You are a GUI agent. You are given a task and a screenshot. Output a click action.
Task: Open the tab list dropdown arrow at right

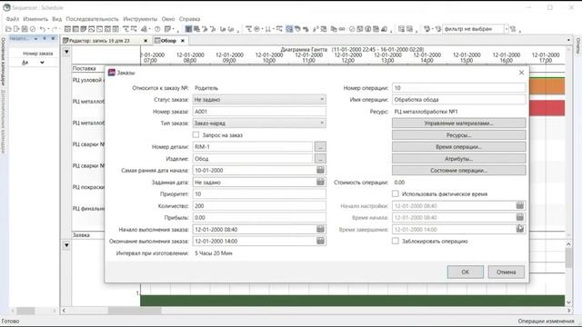click(x=568, y=40)
